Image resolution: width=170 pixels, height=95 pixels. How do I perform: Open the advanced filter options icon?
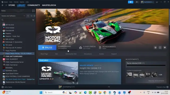pos(33,20)
